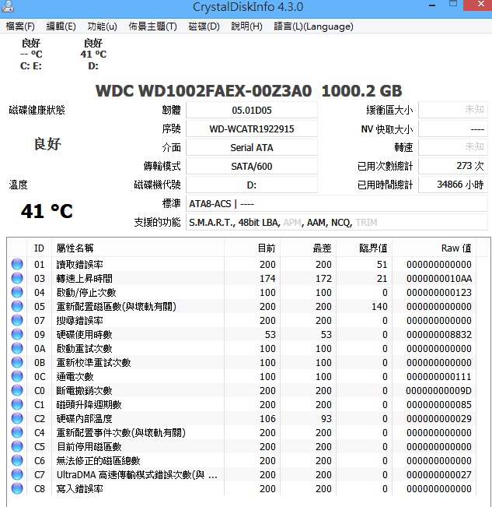The width and height of the screenshot is (492, 507).
Task: Click status orb for 0C 通電次數
Action: coord(17,376)
